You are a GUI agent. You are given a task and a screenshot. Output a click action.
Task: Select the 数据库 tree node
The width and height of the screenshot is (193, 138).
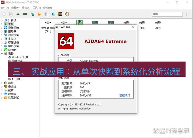[x=12, y=94]
